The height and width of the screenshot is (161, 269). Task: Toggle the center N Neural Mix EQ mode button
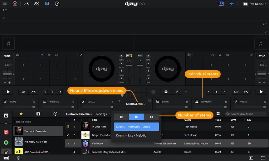(x=129, y=56)
